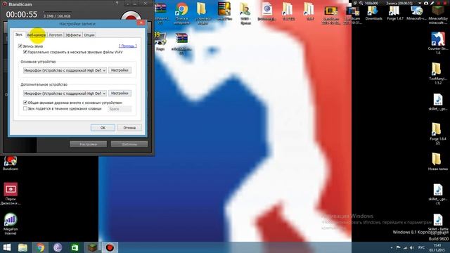The height and width of the screenshot is (253, 450).
Task: Open the Windows Start button
Action: point(7,247)
